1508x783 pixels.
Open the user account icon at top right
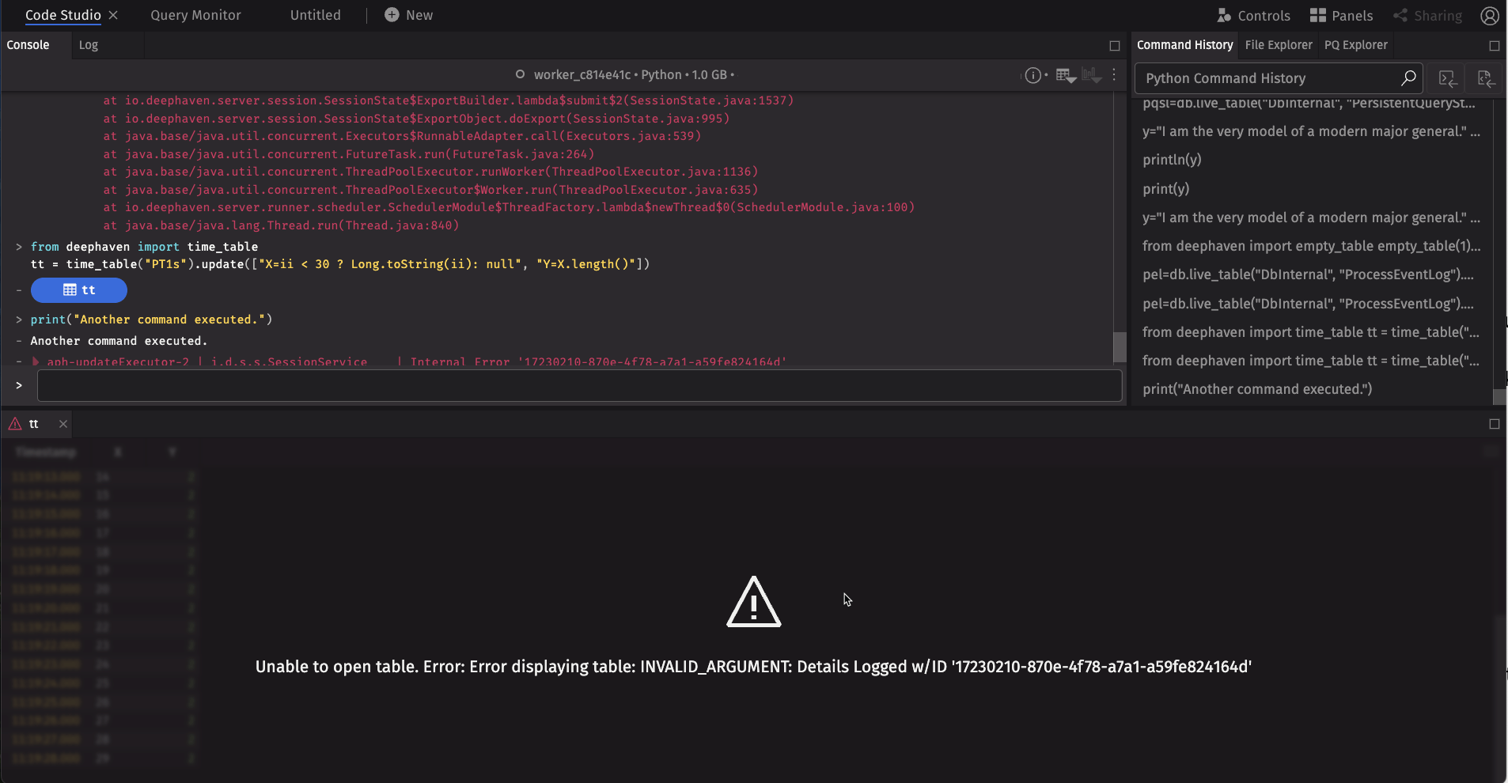[1490, 16]
